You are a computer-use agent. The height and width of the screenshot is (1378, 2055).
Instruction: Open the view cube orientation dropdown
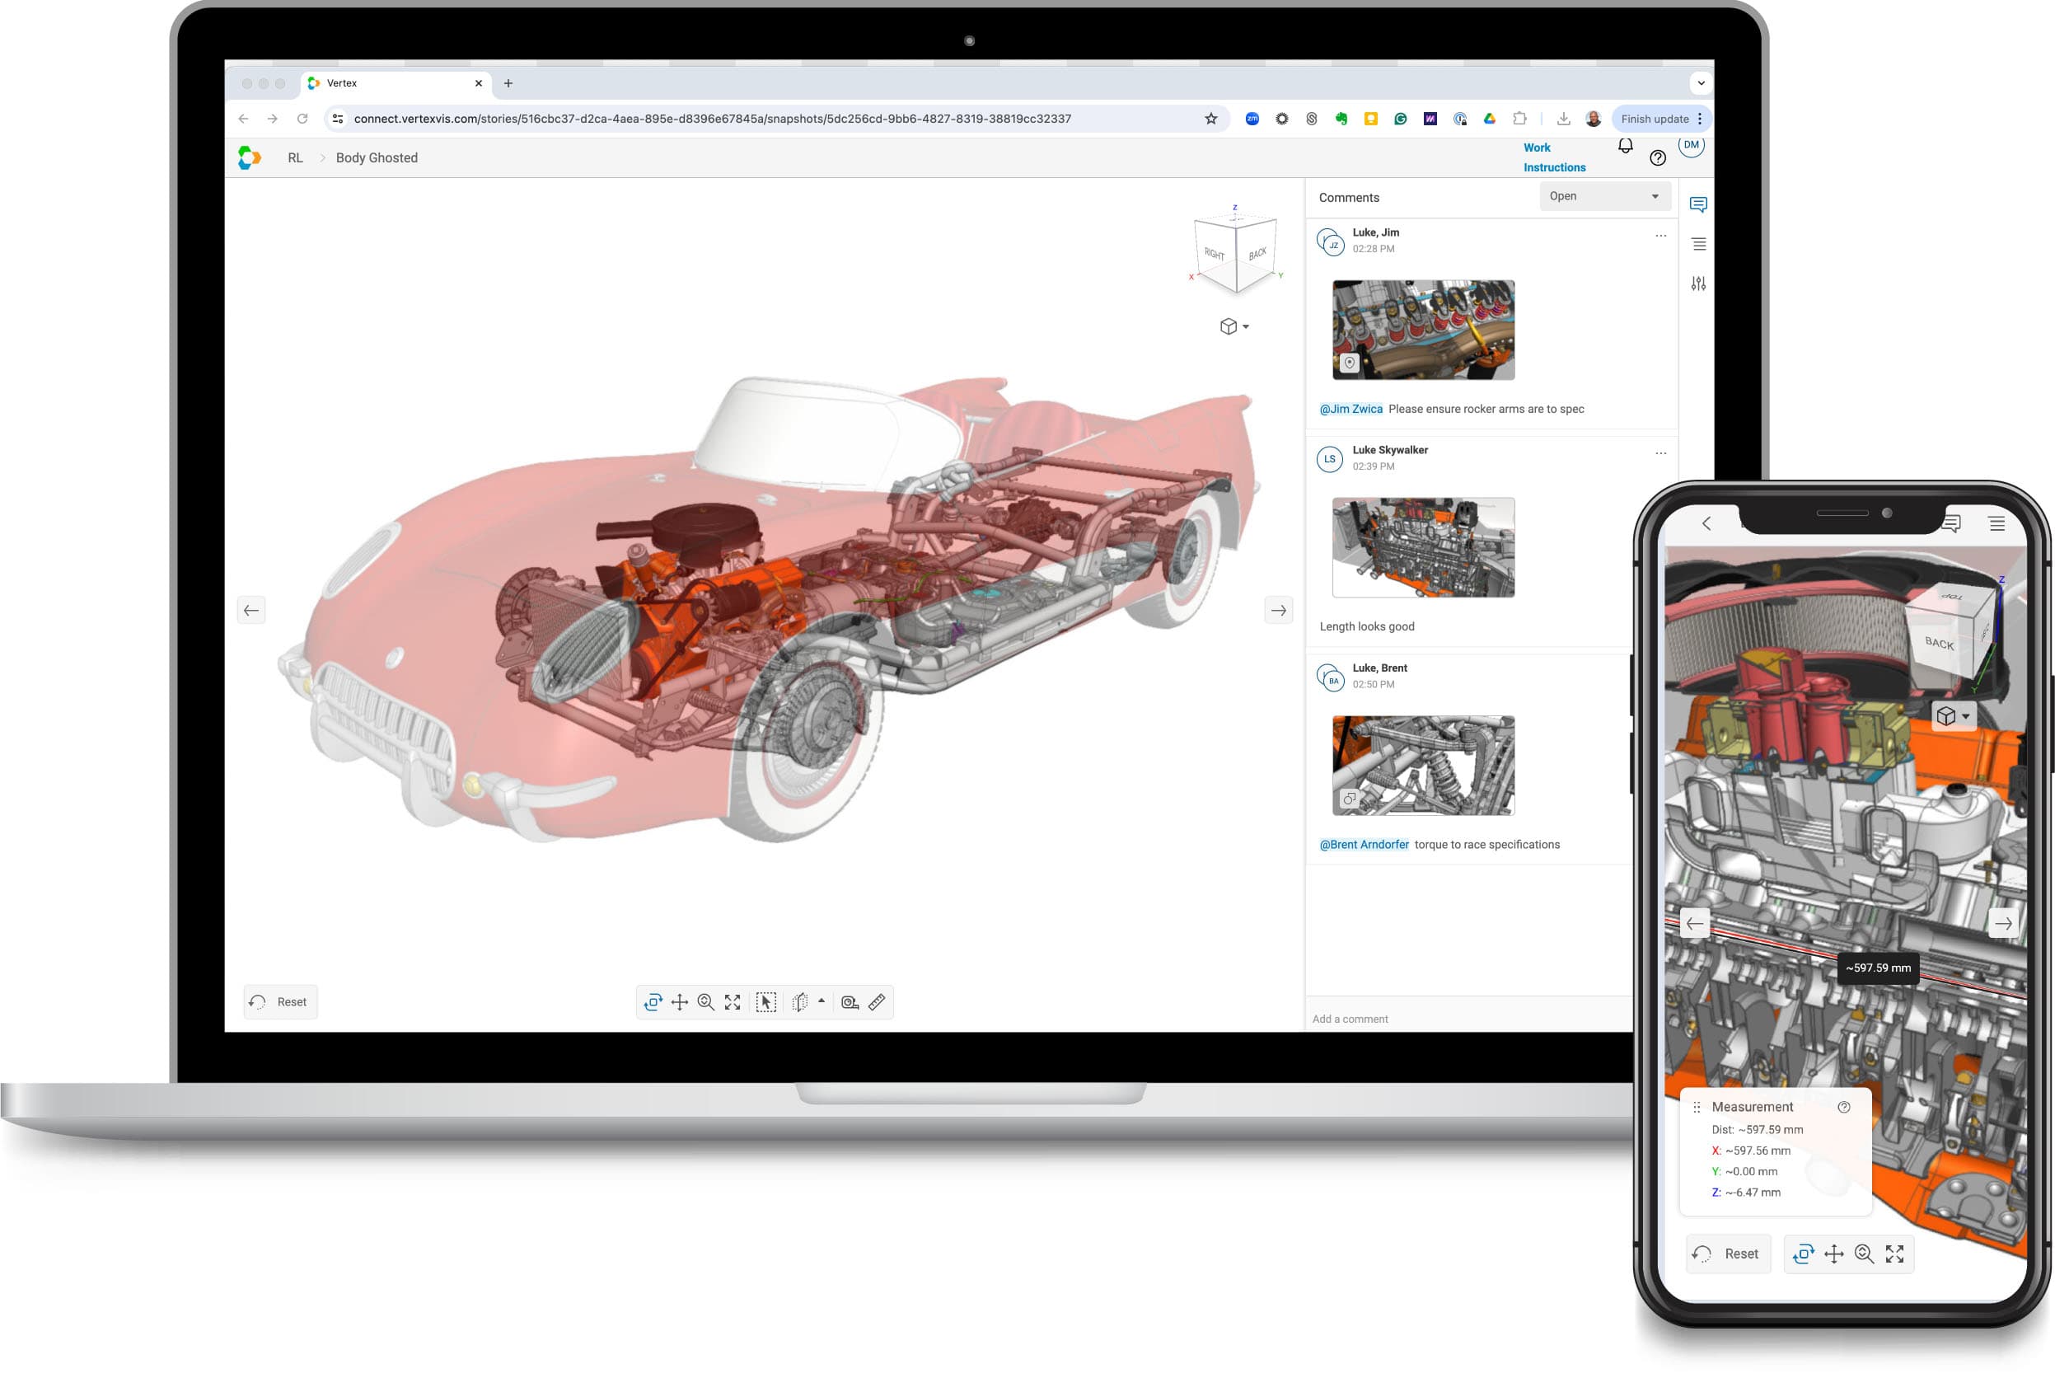point(1234,326)
